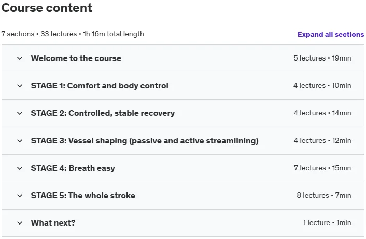Click the 4 lectures • 12min label
The image size is (366, 239).
(322, 141)
